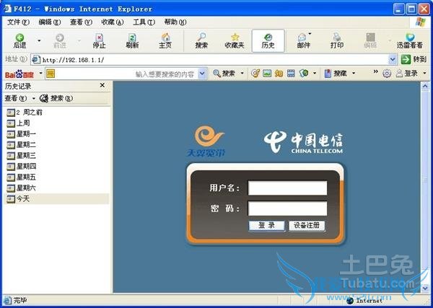Click the address bar URL field

(x=210, y=60)
